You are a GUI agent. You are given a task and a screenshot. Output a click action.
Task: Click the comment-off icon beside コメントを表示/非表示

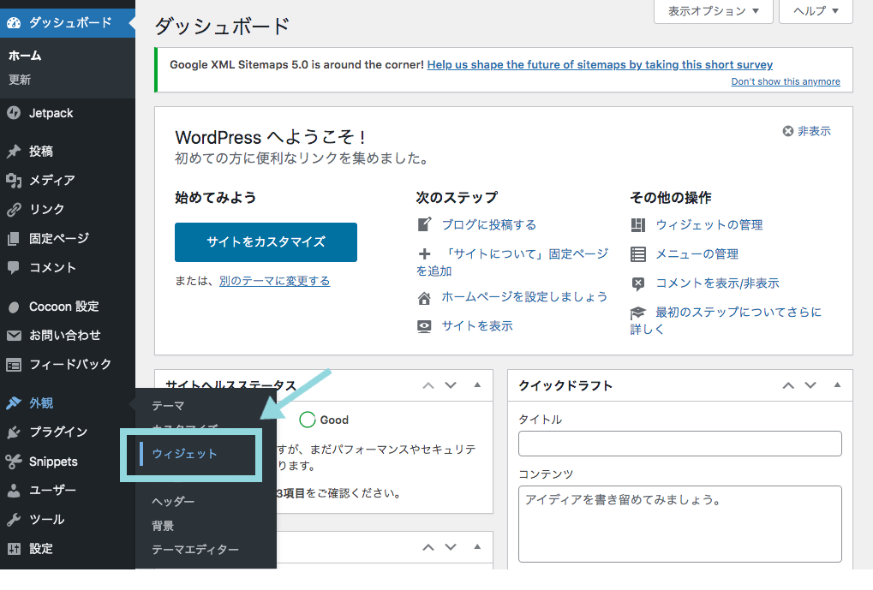(x=638, y=284)
